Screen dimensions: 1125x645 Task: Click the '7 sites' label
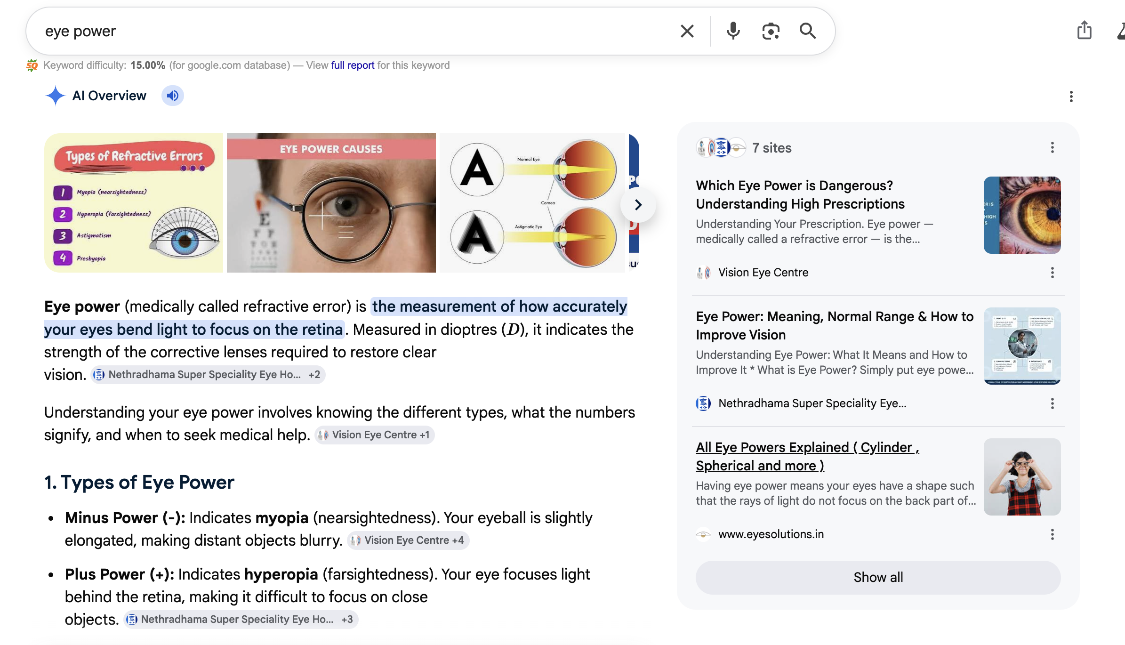point(772,148)
